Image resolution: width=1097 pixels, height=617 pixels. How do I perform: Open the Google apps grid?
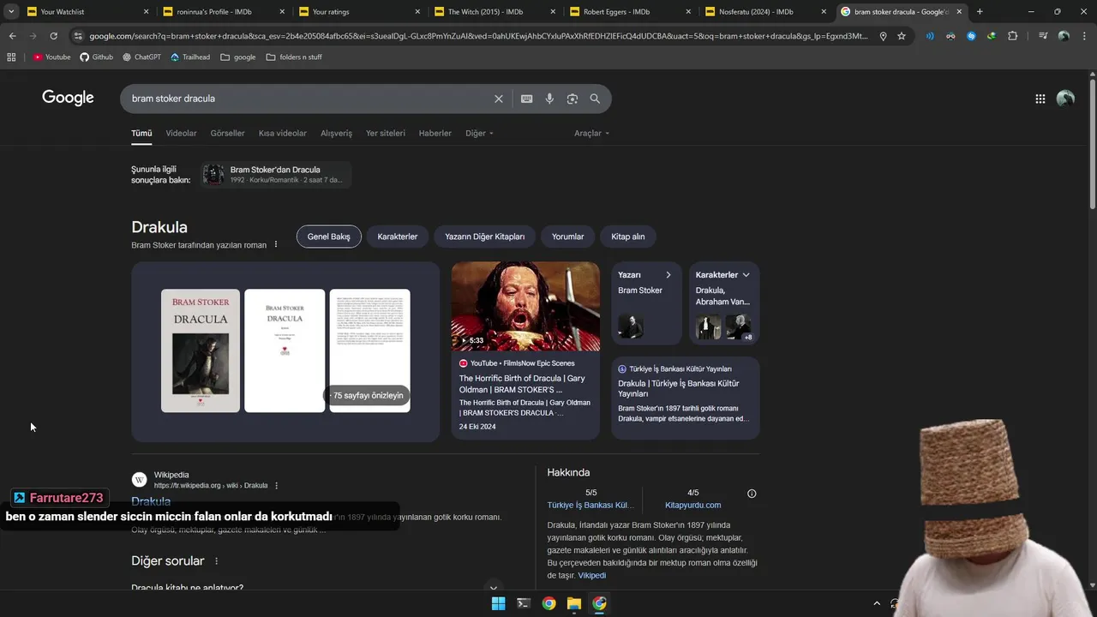click(1040, 99)
